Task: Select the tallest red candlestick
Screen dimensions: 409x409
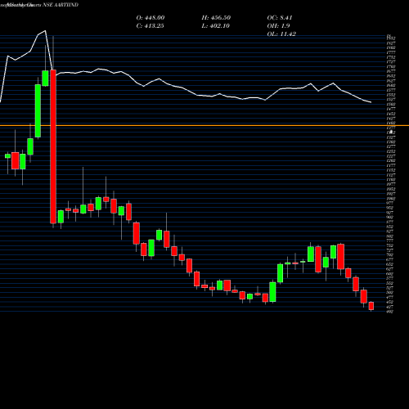Action: [x=53, y=146]
